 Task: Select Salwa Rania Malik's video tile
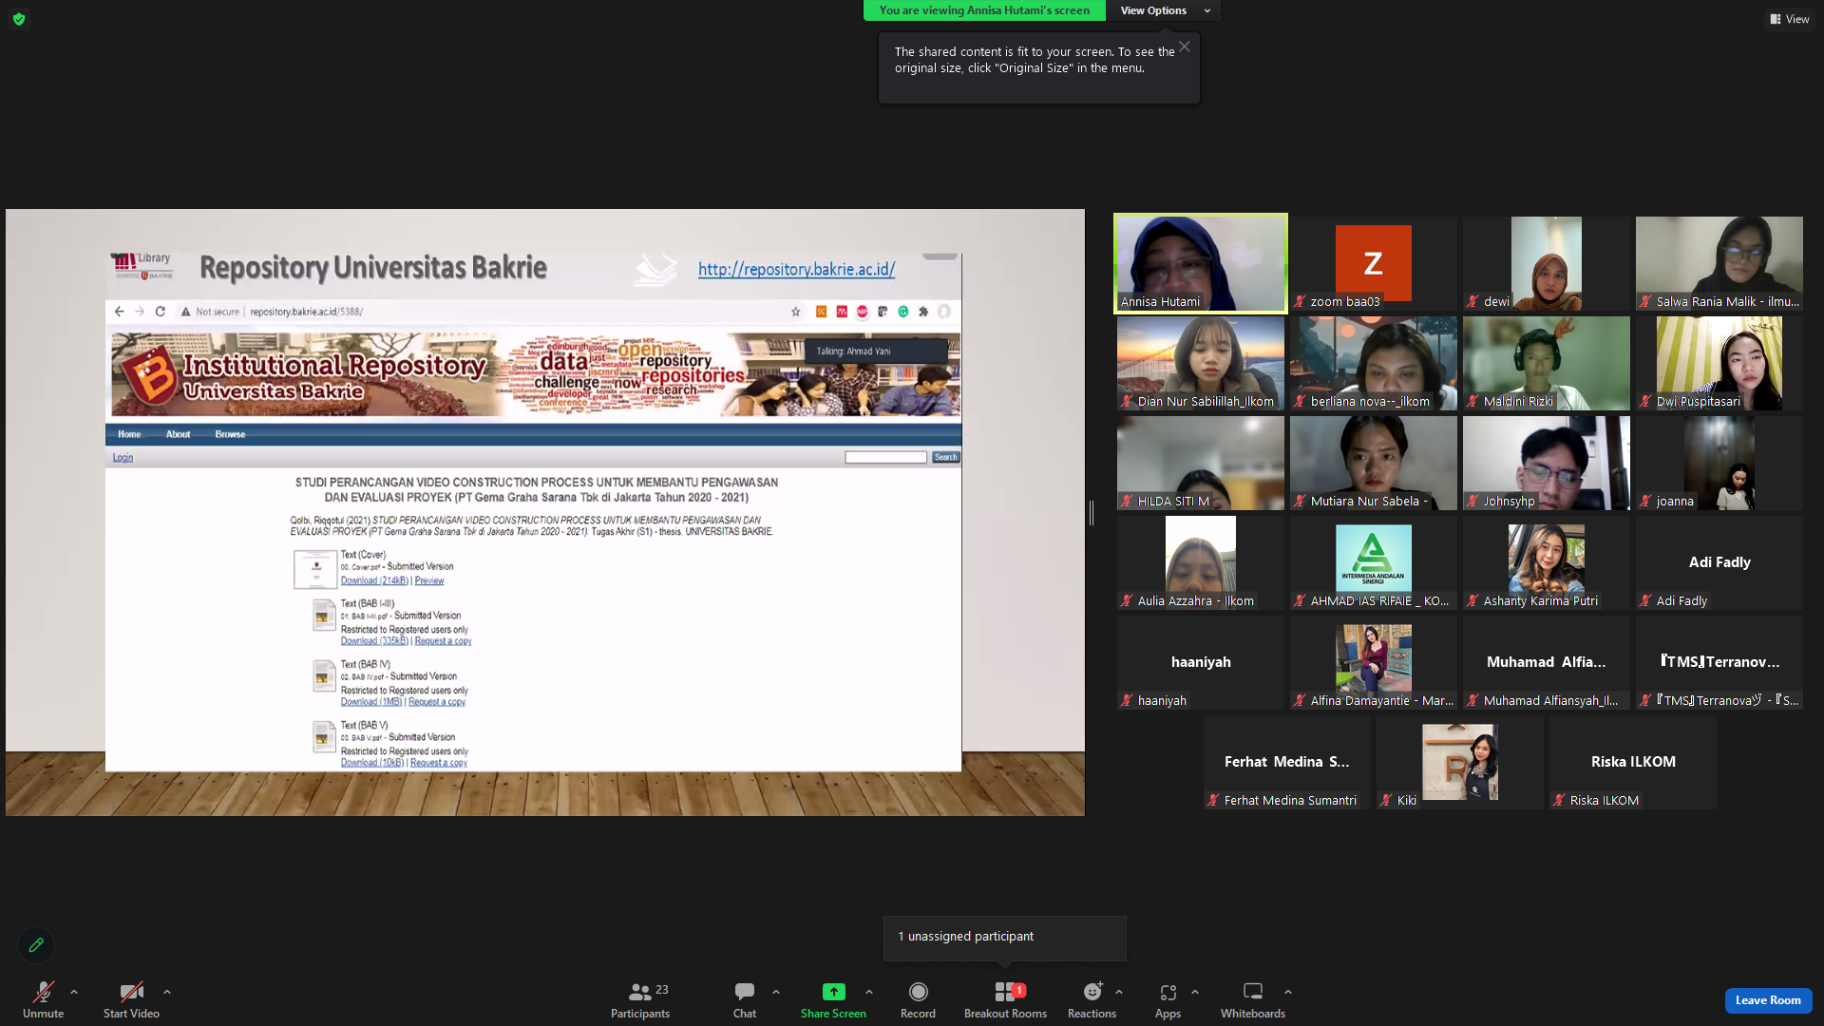pos(1719,263)
